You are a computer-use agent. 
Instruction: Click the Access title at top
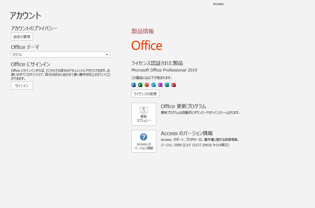click(x=218, y=4)
